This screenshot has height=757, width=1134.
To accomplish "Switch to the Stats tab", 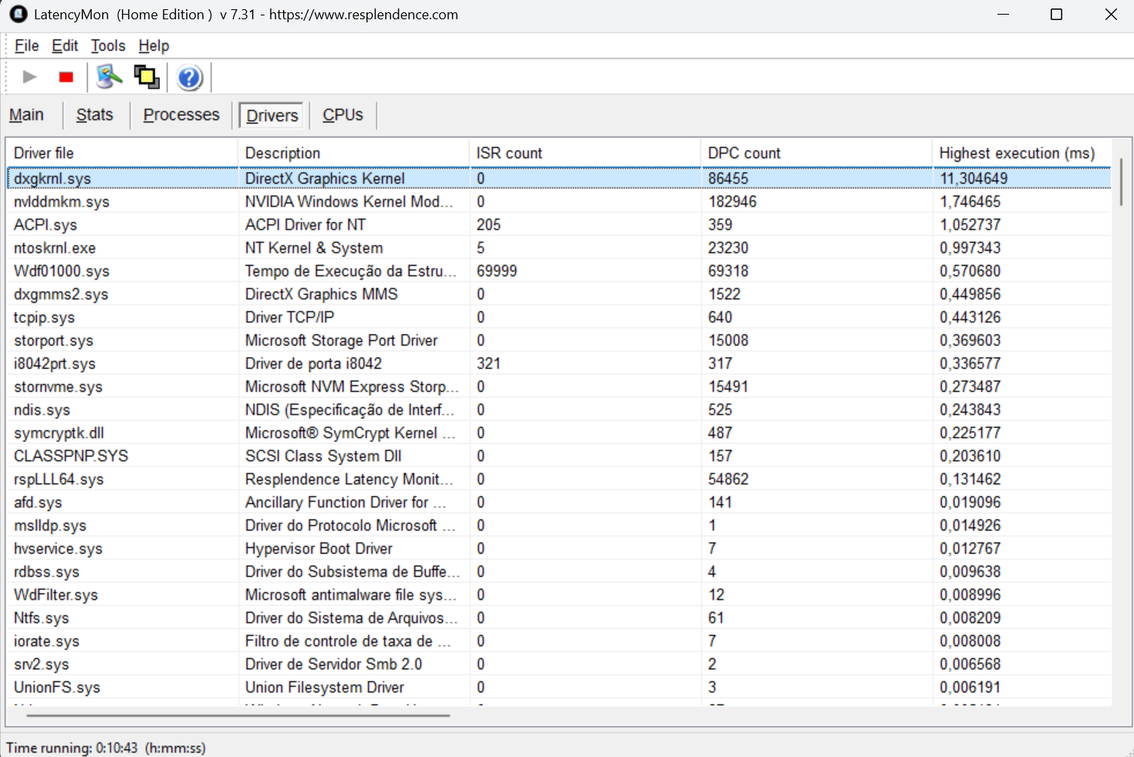I will [95, 115].
